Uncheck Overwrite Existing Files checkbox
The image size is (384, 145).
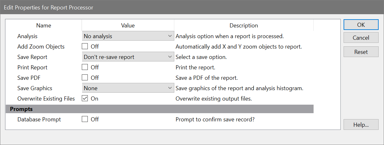pos(85,99)
